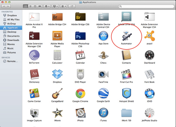The width and height of the screenshot is (176, 127).
Task: Open AirDrop in the sidebar
Action: [11, 24]
